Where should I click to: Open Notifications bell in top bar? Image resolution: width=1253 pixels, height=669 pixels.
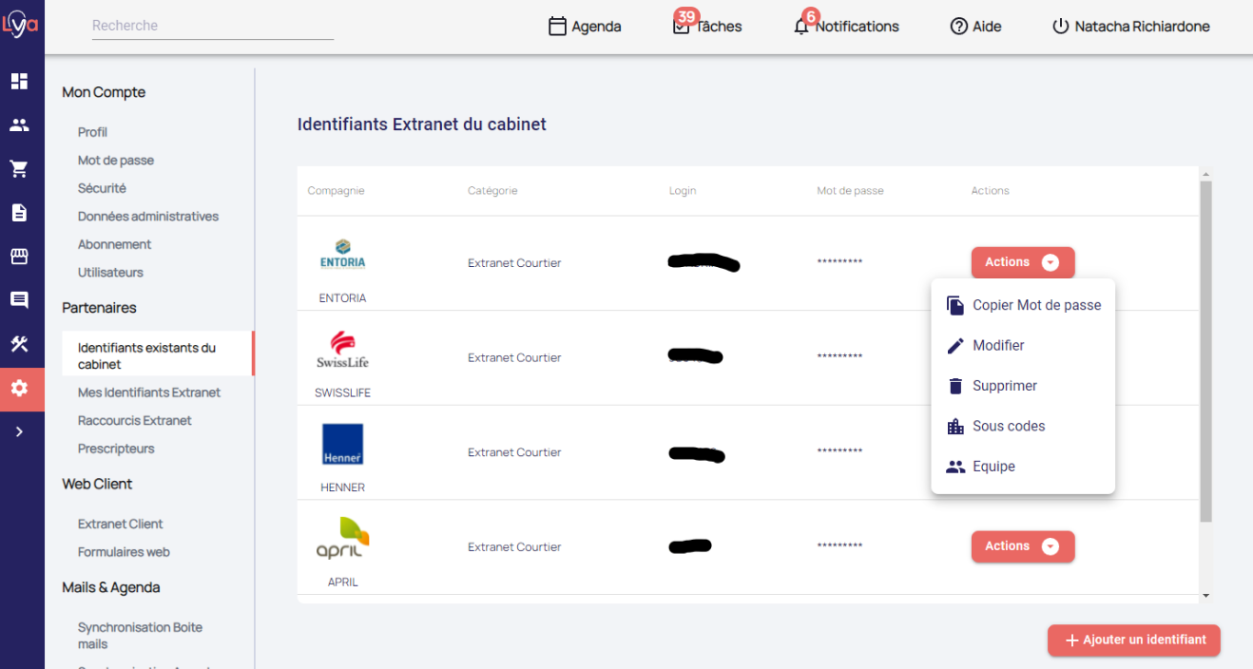[x=845, y=27]
